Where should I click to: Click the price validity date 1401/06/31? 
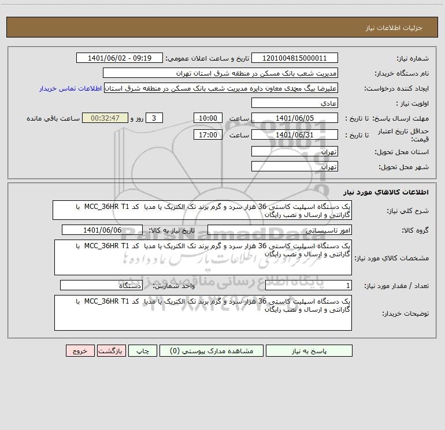pos(295,134)
